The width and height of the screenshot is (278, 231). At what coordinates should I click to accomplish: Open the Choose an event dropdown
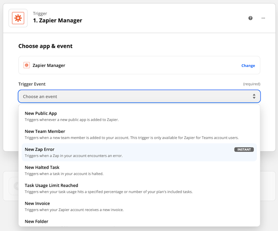tap(139, 96)
